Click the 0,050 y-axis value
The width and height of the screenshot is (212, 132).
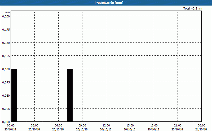click(6, 96)
